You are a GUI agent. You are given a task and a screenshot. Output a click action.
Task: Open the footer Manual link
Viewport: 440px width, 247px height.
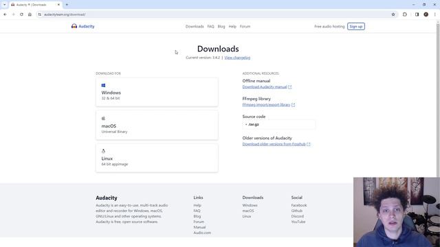pyautogui.click(x=199, y=227)
